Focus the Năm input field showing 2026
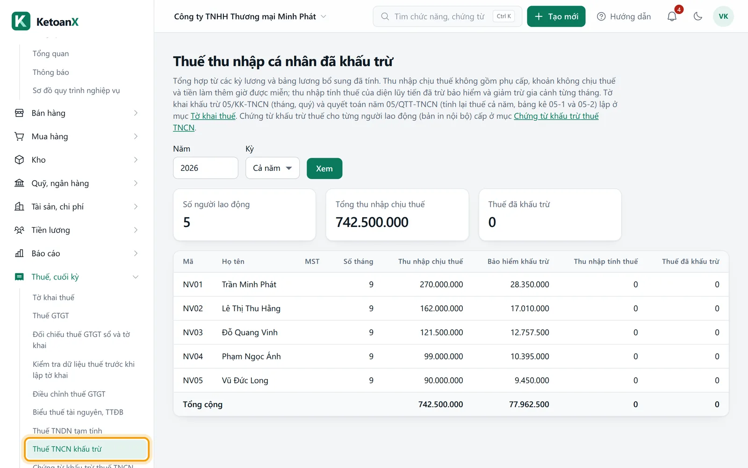 coord(206,168)
